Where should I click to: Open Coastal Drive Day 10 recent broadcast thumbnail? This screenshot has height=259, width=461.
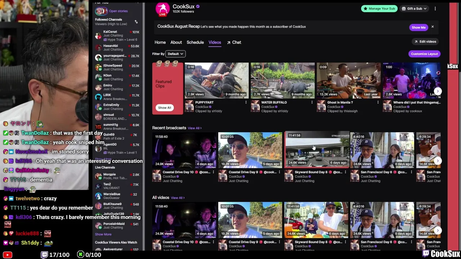coord(184,150)
